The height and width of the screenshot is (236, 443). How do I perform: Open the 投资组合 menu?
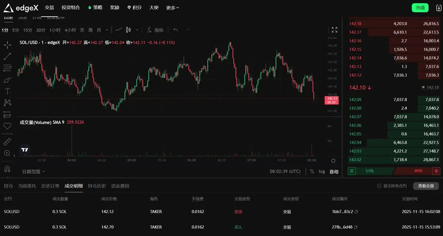[71, 8]
